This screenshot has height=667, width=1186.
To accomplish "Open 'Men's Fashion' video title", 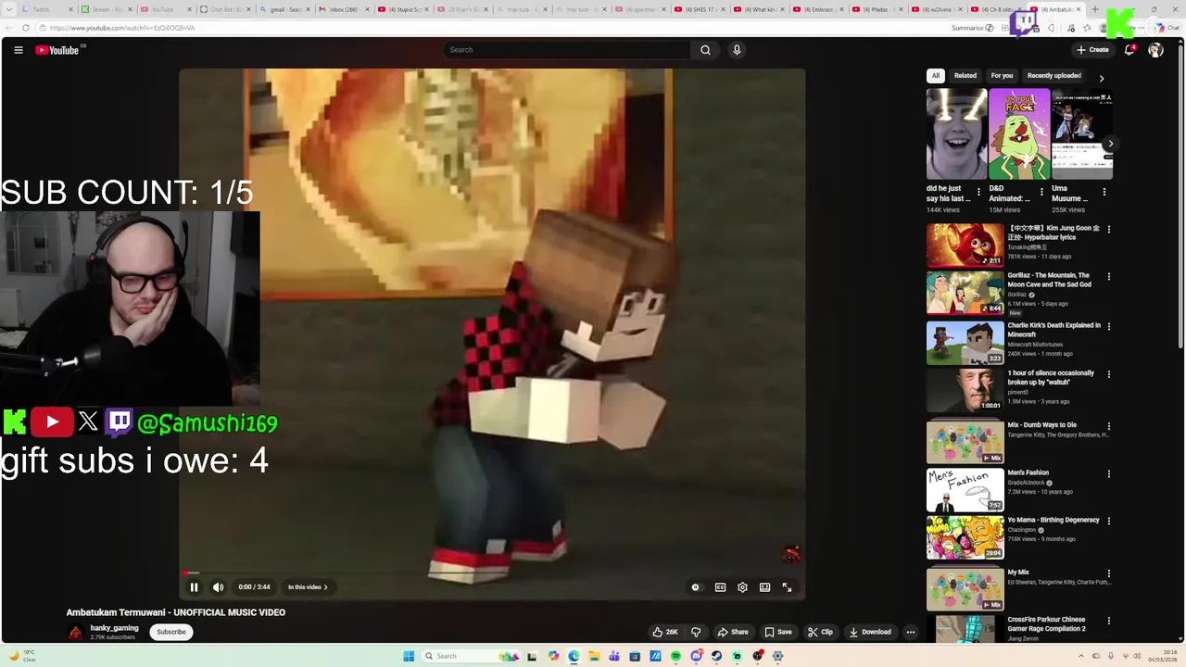I will point(1028,472).
